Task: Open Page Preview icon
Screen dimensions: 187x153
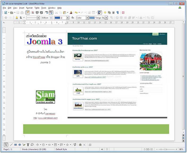Action: pyautogui.click(x=41, y=12)
